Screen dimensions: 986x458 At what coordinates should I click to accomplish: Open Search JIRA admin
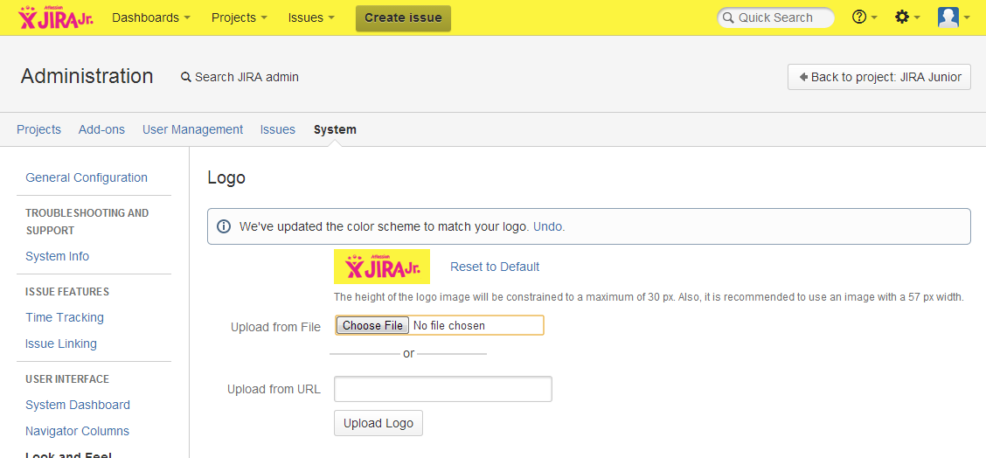(240, 77)
